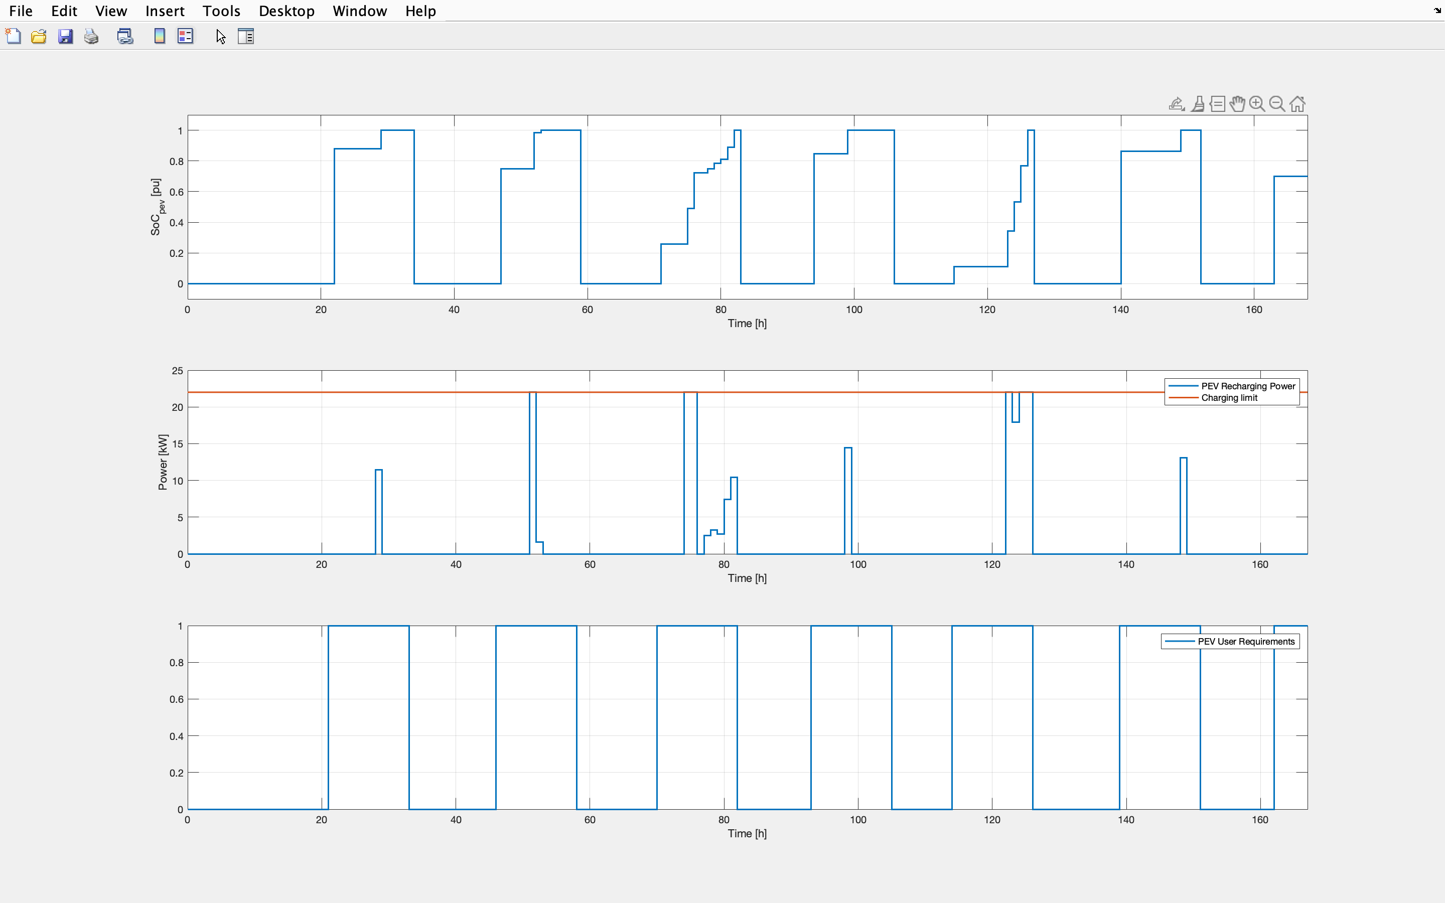Click the 'PEV User Requirements' legend entry

(x=1246, y=642)
